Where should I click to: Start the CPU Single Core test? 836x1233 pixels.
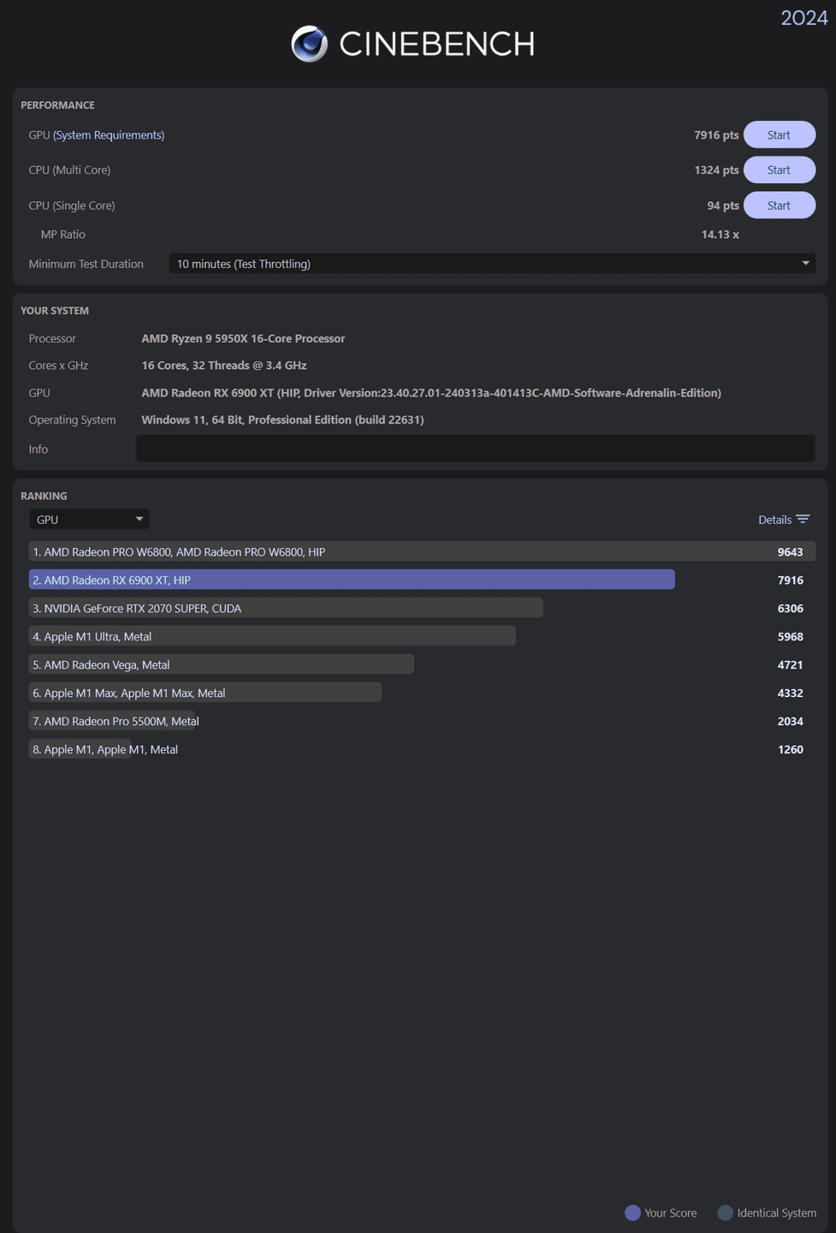[x=779, y=205]
